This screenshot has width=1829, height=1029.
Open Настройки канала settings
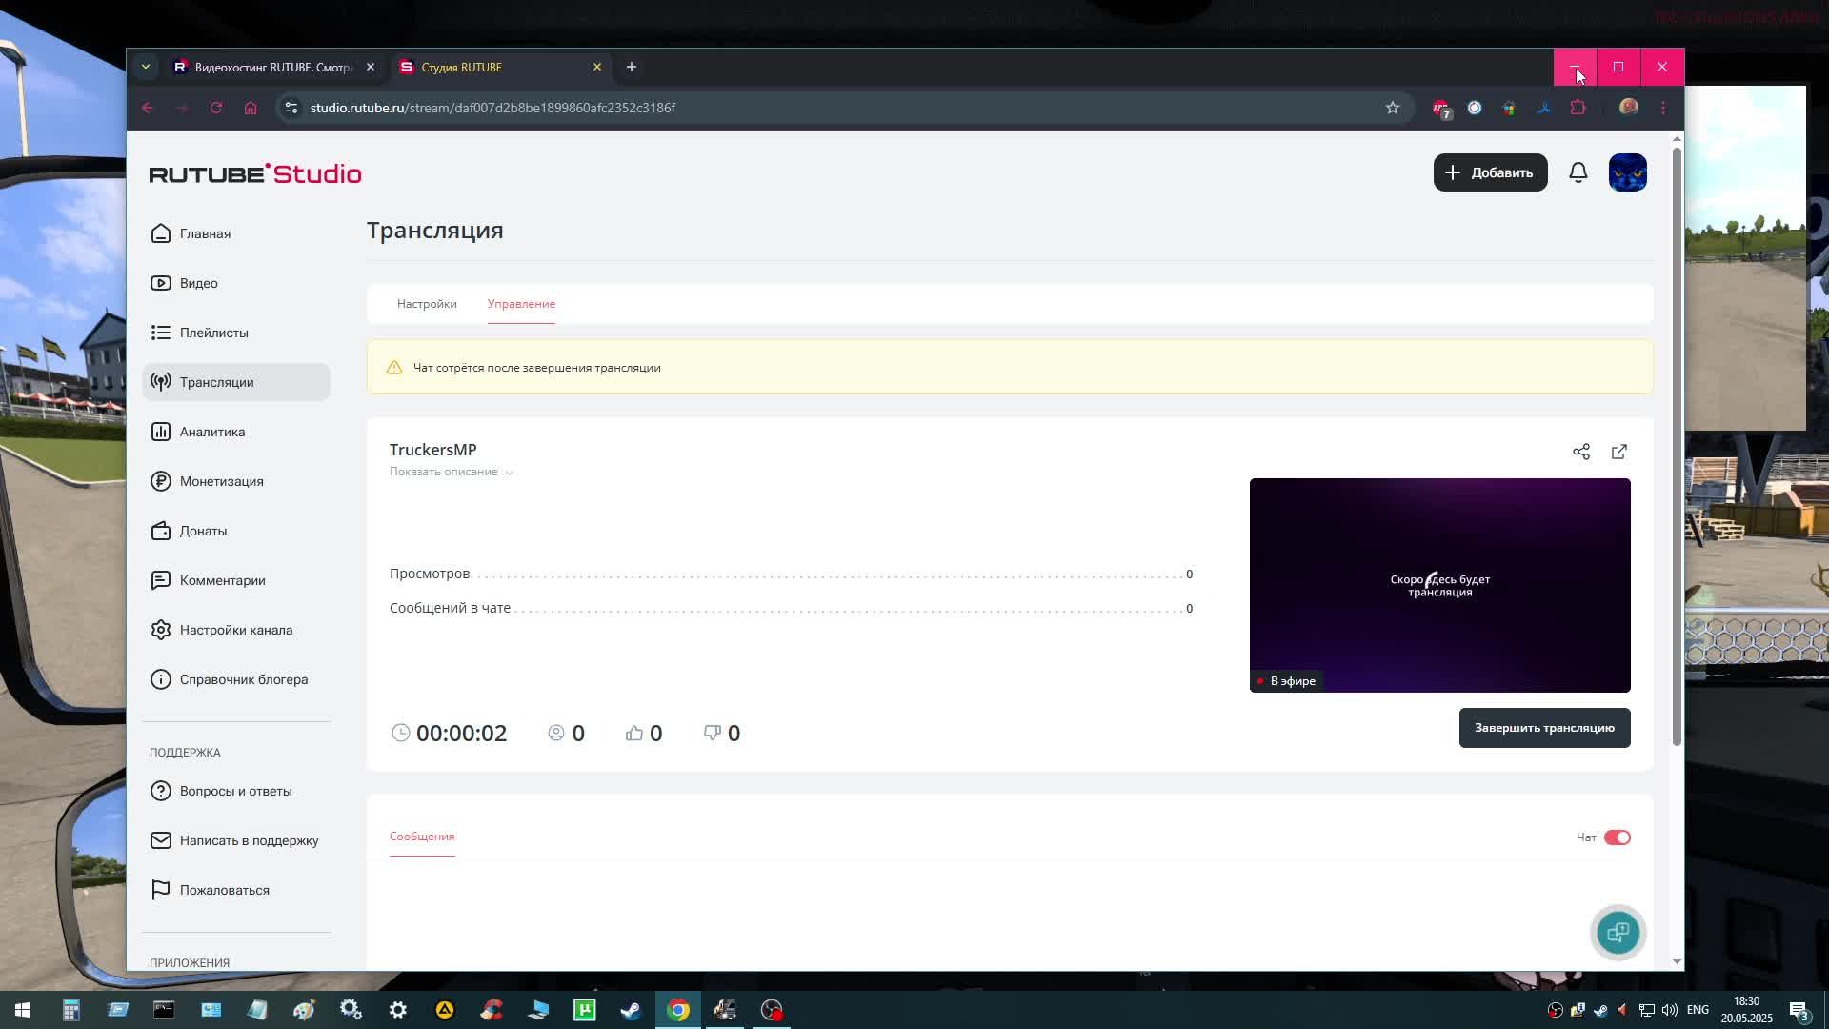coord(235,630)
